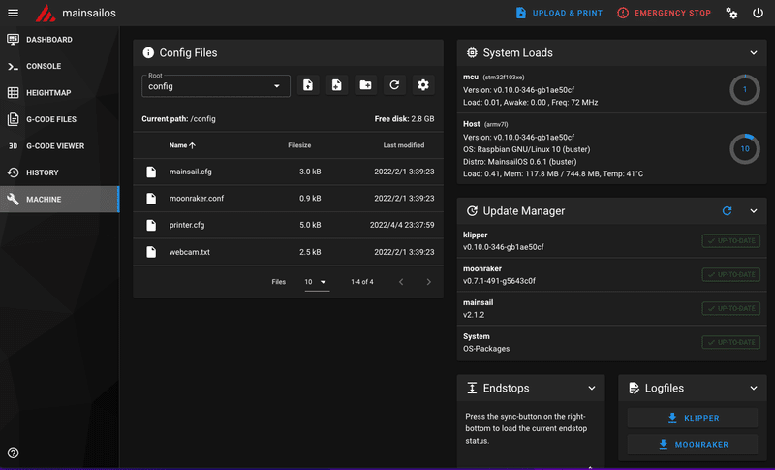This screenshot has width=775, height=470.
Task: Click the mcu load circular gauge
Action: tap(745, 89)
